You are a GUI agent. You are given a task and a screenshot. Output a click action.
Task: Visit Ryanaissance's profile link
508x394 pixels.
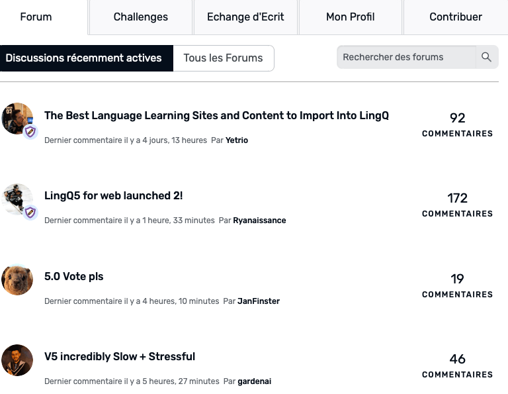tap(259, 221)
